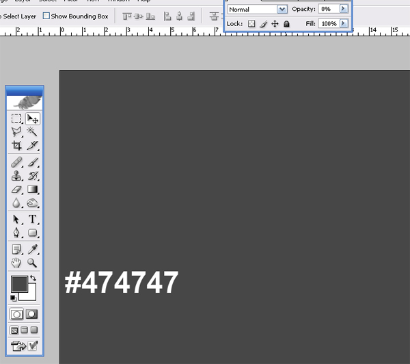
Task: Choose Full Screen Mode with menu bar
Action: pyautogui.click(x=25, y=330)
